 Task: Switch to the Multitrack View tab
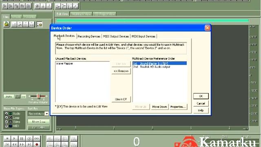[x=82, y=14]
